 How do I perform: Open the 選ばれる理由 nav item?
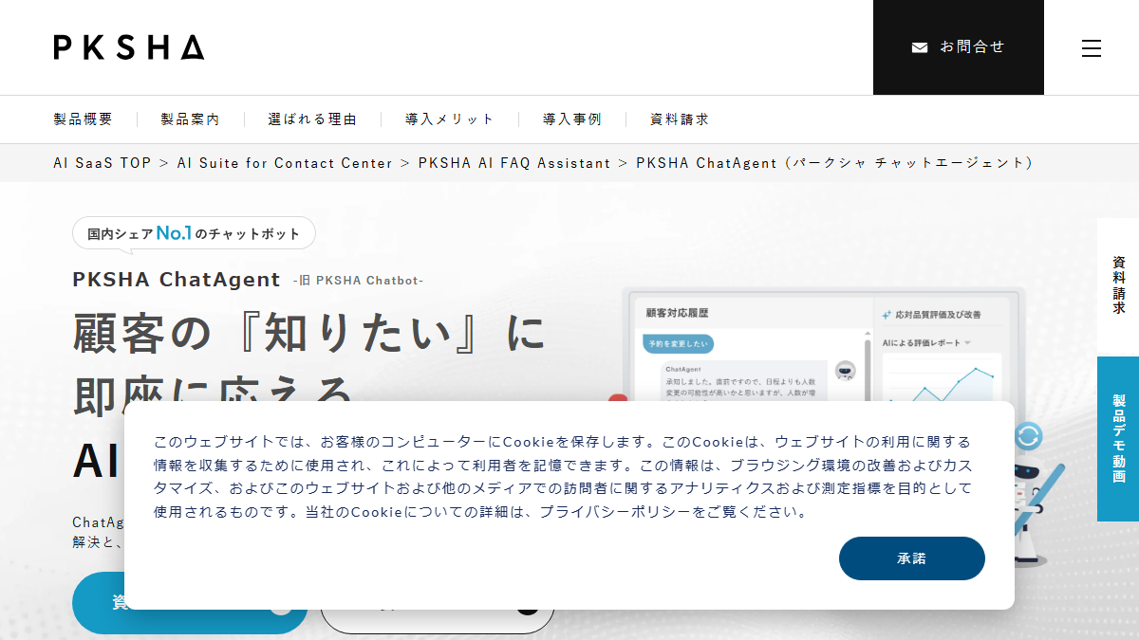(x=312, y=119)
